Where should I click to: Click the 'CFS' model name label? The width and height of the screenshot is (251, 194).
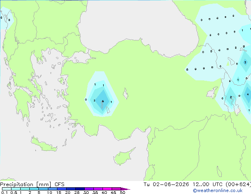tap(59, 184)
